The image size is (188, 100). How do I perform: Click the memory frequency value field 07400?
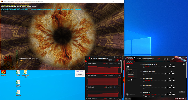point(171,80)
